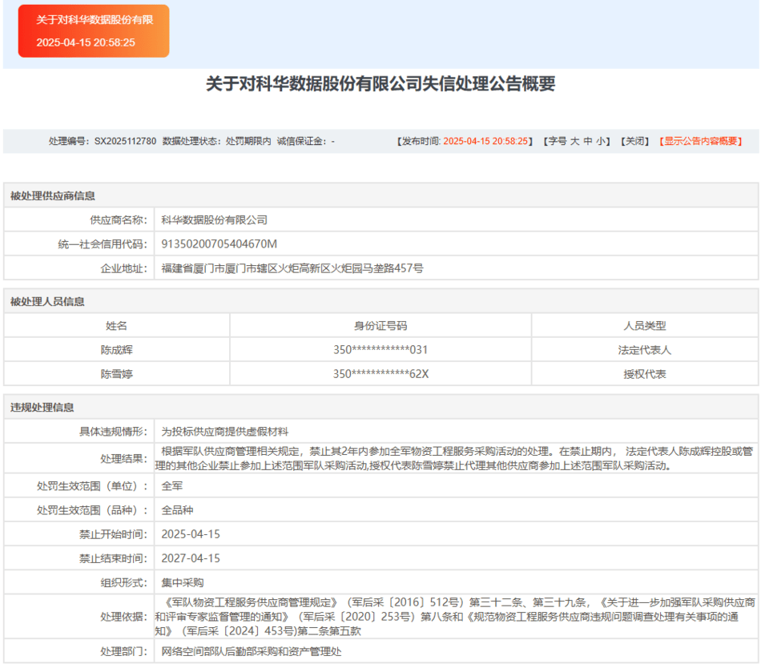The width and height of the screenshot is (769, 668).
Task: Click the main page title heading
Action: [380, 84]
